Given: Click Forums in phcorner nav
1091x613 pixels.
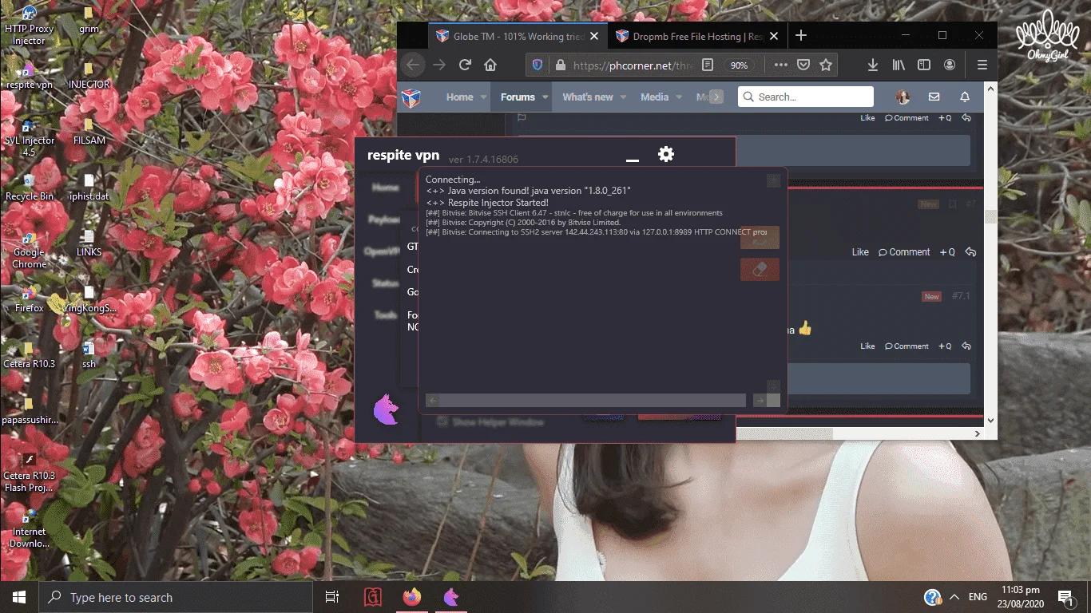Looking at the screenshot, I should tap(518, 97).
